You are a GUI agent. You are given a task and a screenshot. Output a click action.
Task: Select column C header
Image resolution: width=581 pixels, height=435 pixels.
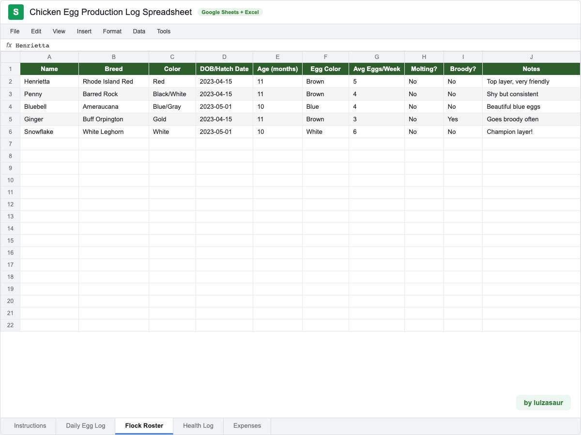tap(172, 57)
